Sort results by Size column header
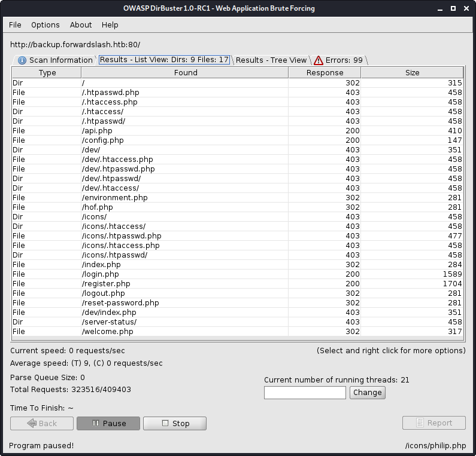Screen dimensions: 476x456 (x=412, y=73)
